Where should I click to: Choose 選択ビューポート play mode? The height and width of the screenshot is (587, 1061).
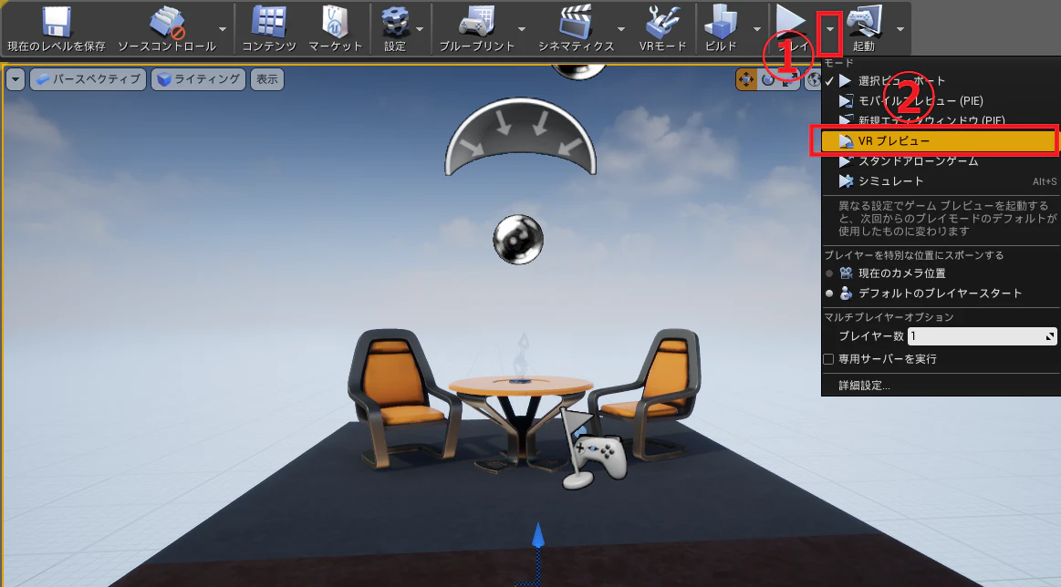(941, 80)
